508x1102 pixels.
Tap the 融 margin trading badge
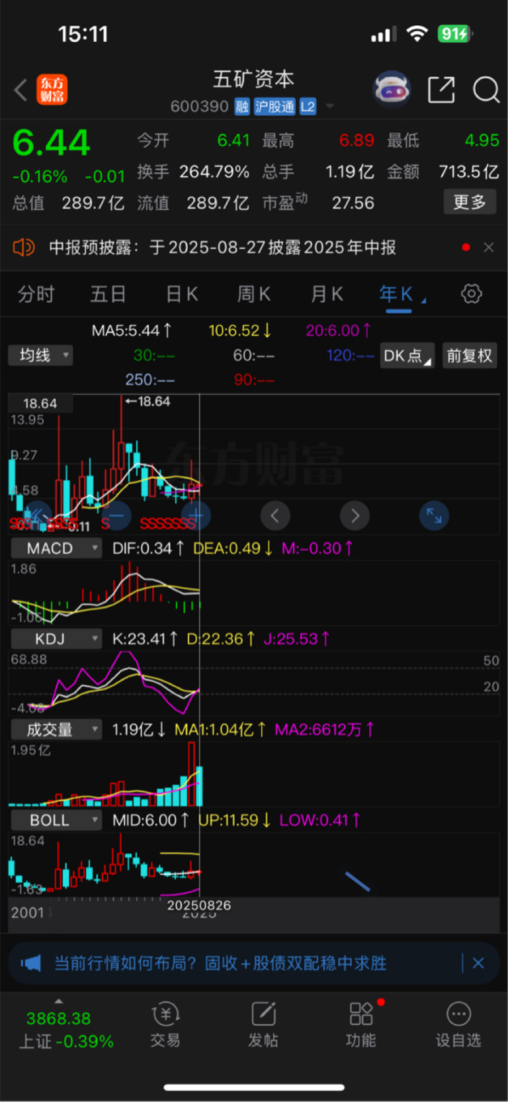[242, 107]
